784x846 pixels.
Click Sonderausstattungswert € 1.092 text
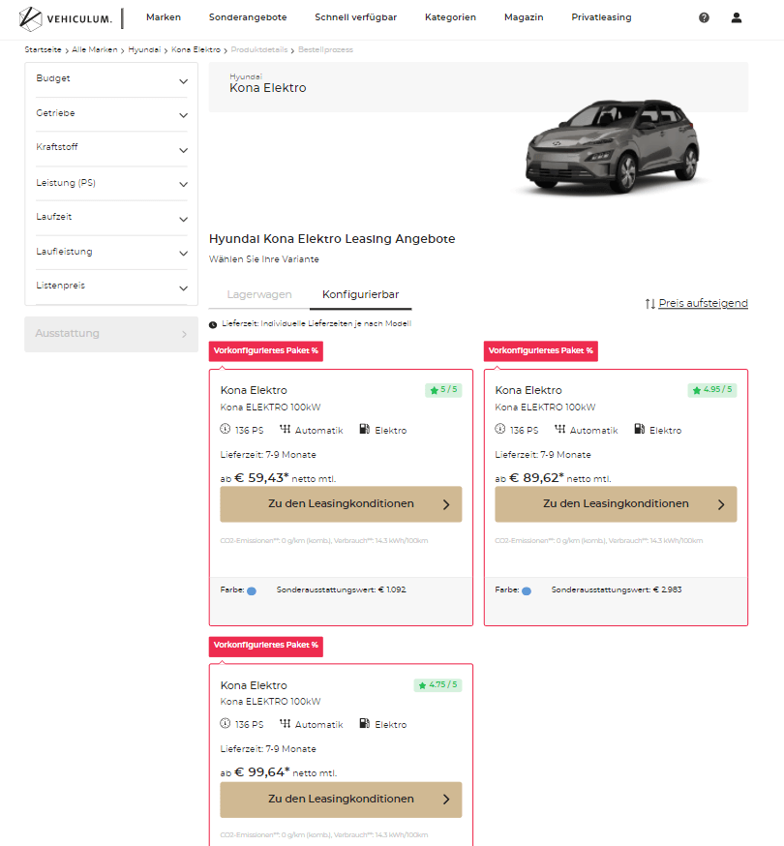(x=341, y=589)
